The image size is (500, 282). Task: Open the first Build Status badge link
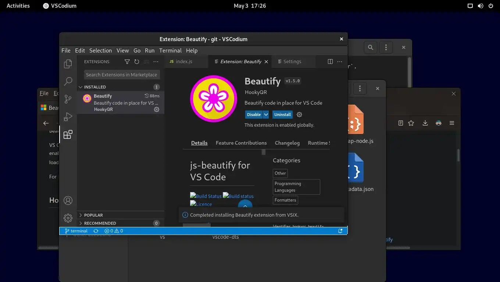point(206,196)
